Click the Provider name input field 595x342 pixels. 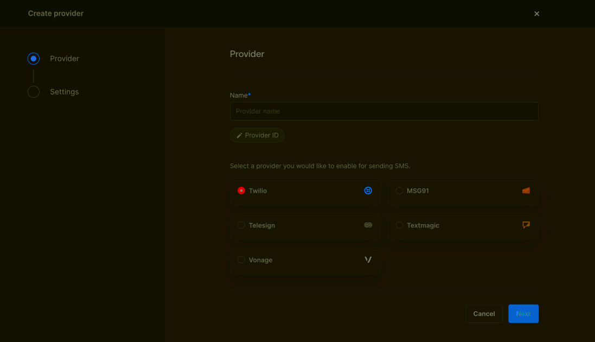(384, 111)
